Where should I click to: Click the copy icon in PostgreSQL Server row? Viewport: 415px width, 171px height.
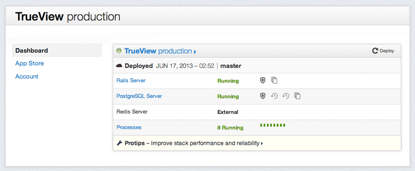tap(297, 96)
